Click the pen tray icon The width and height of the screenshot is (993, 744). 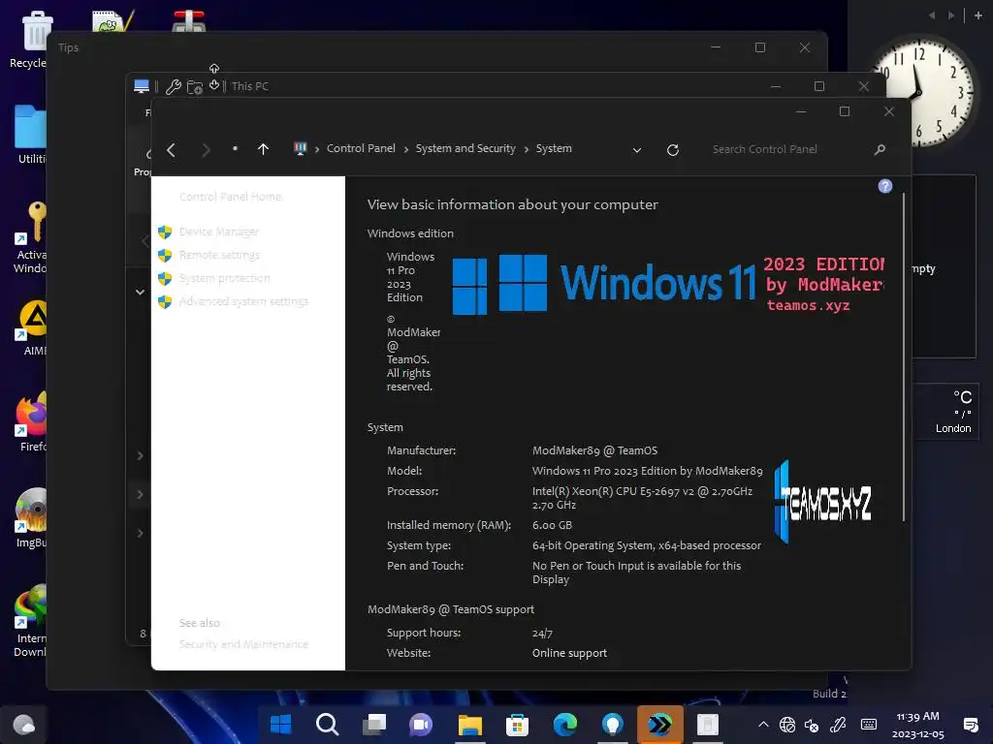click(x=838, y=725)
